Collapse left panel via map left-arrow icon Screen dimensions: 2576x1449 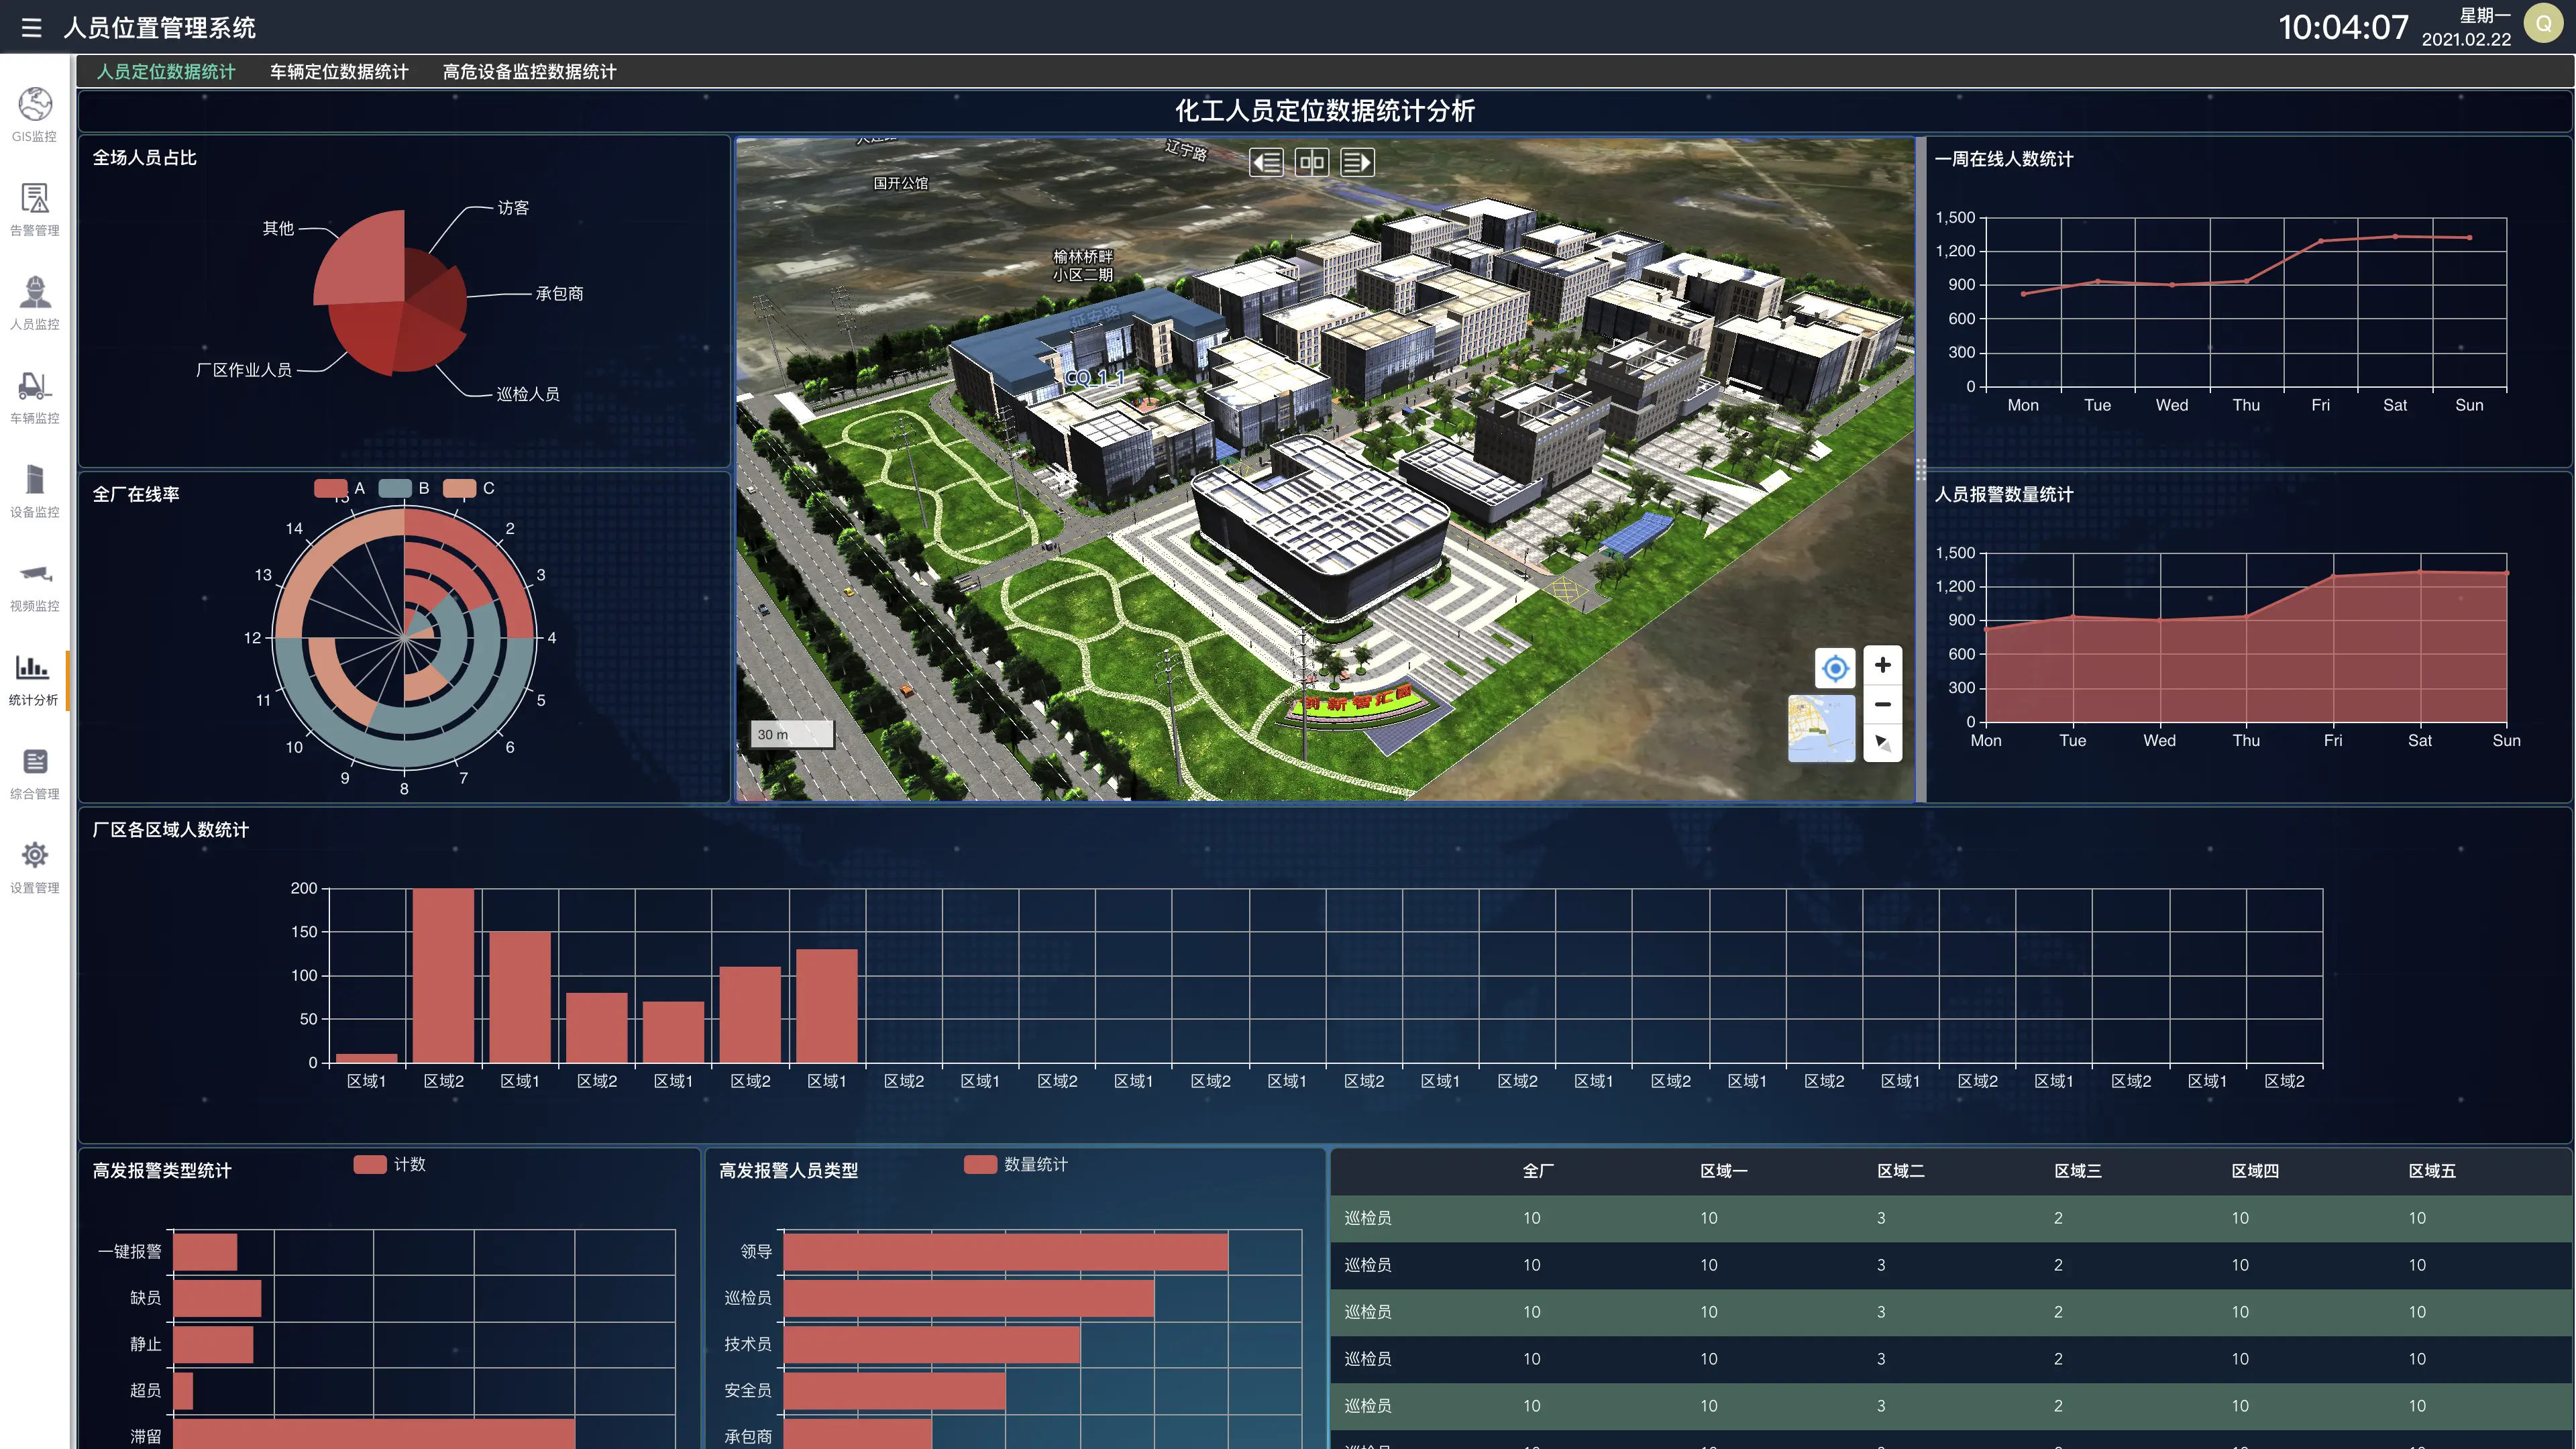tap(1266, 162)
